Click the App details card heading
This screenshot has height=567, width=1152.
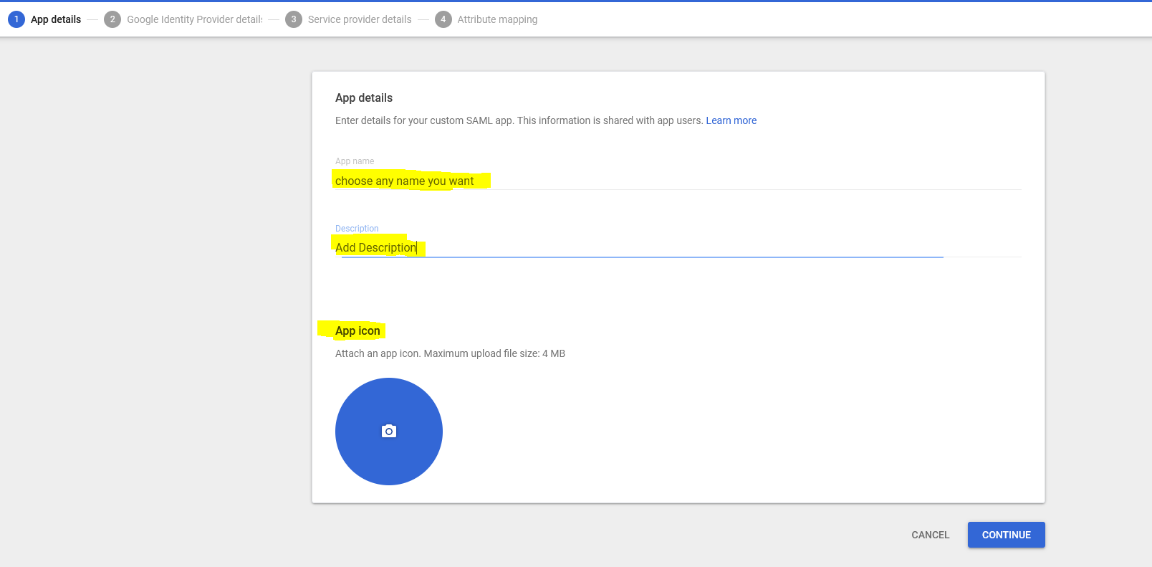coord(364,97)
